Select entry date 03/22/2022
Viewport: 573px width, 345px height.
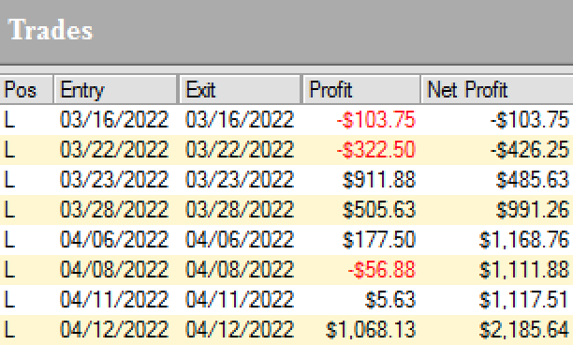(114, 150)
